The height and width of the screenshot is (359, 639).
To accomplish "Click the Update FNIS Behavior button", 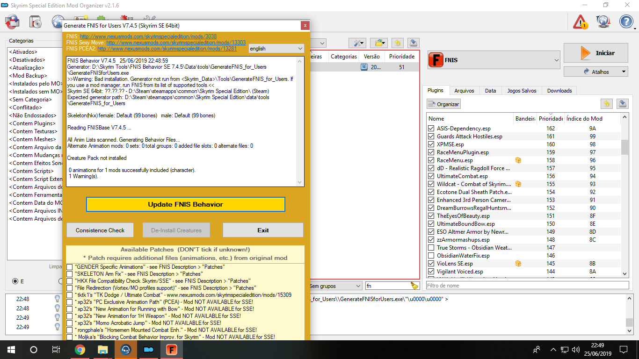I will point(185,204).
